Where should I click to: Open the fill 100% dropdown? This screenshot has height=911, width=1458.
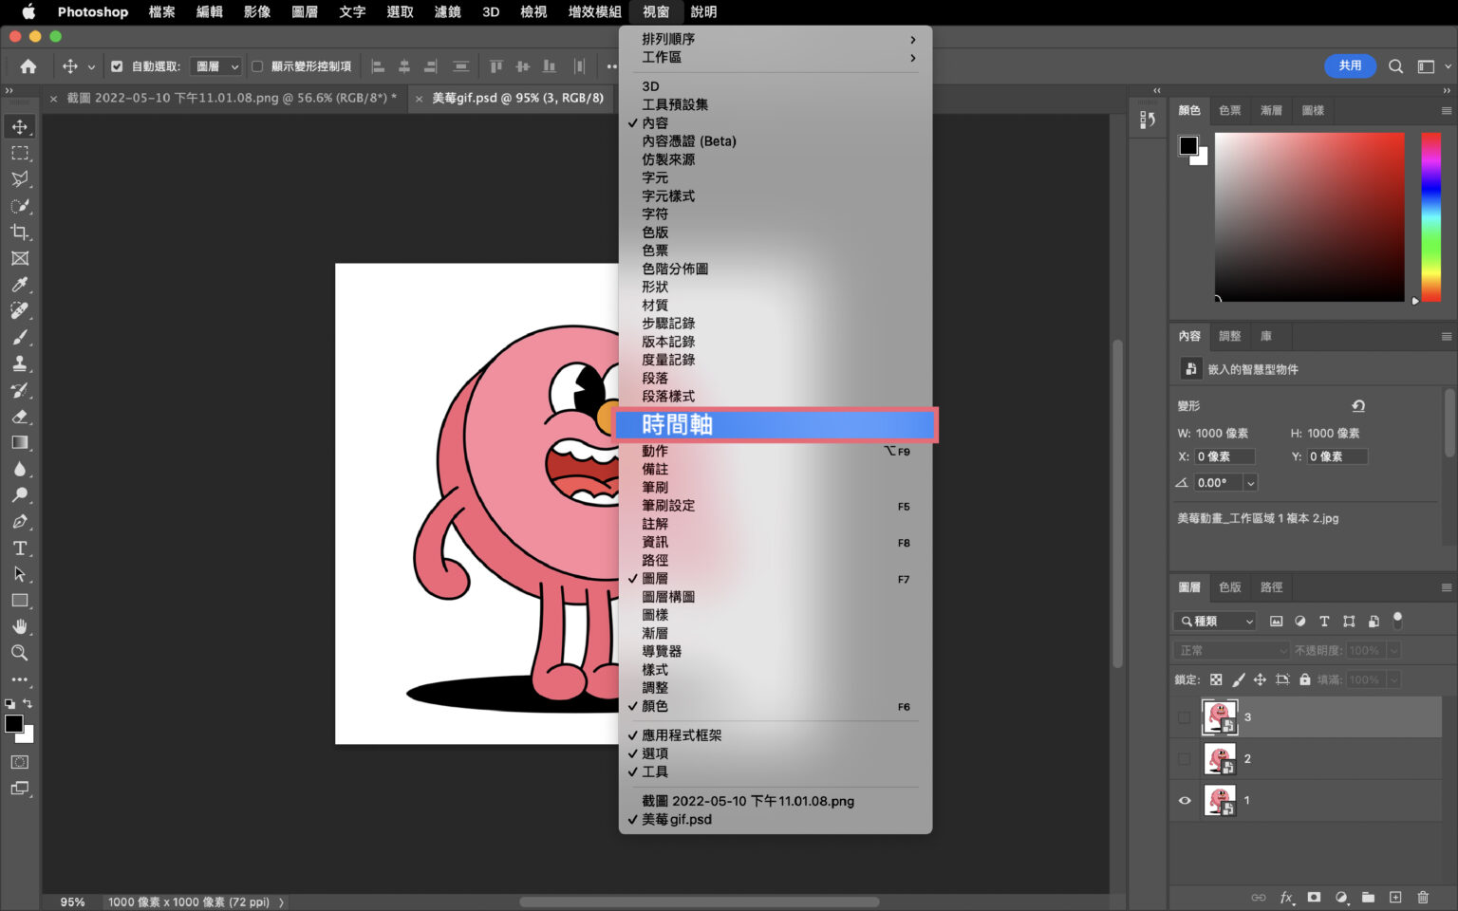[1393, 679]
